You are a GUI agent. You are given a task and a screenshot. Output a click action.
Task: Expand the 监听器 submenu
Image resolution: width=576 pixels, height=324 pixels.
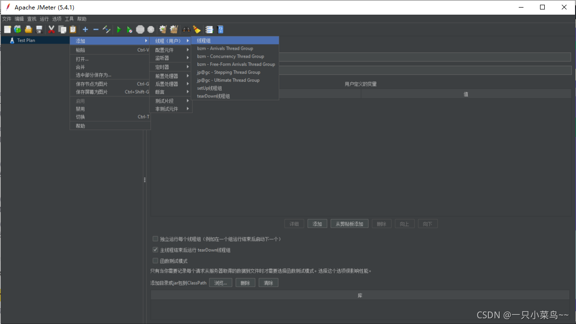171,58
